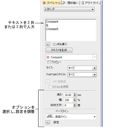Click inside the lettering text box

click(x=71, y=30)
